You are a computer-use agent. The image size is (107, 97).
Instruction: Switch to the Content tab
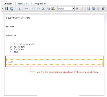(8, 4)
